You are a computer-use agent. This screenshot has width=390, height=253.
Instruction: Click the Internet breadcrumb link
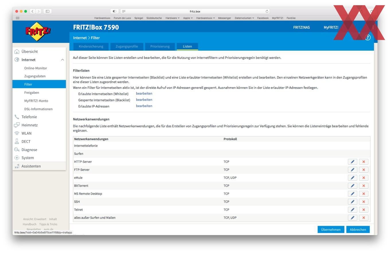pyautogui.click(x=80, y=38)
